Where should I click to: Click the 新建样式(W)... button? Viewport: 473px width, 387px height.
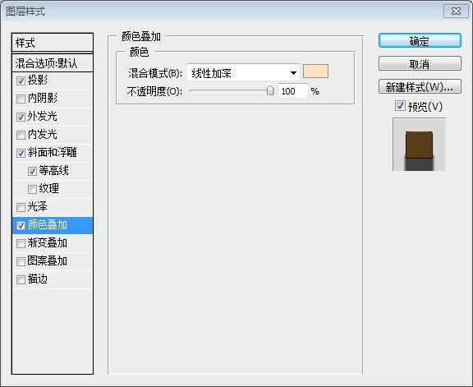coord(420,87)
